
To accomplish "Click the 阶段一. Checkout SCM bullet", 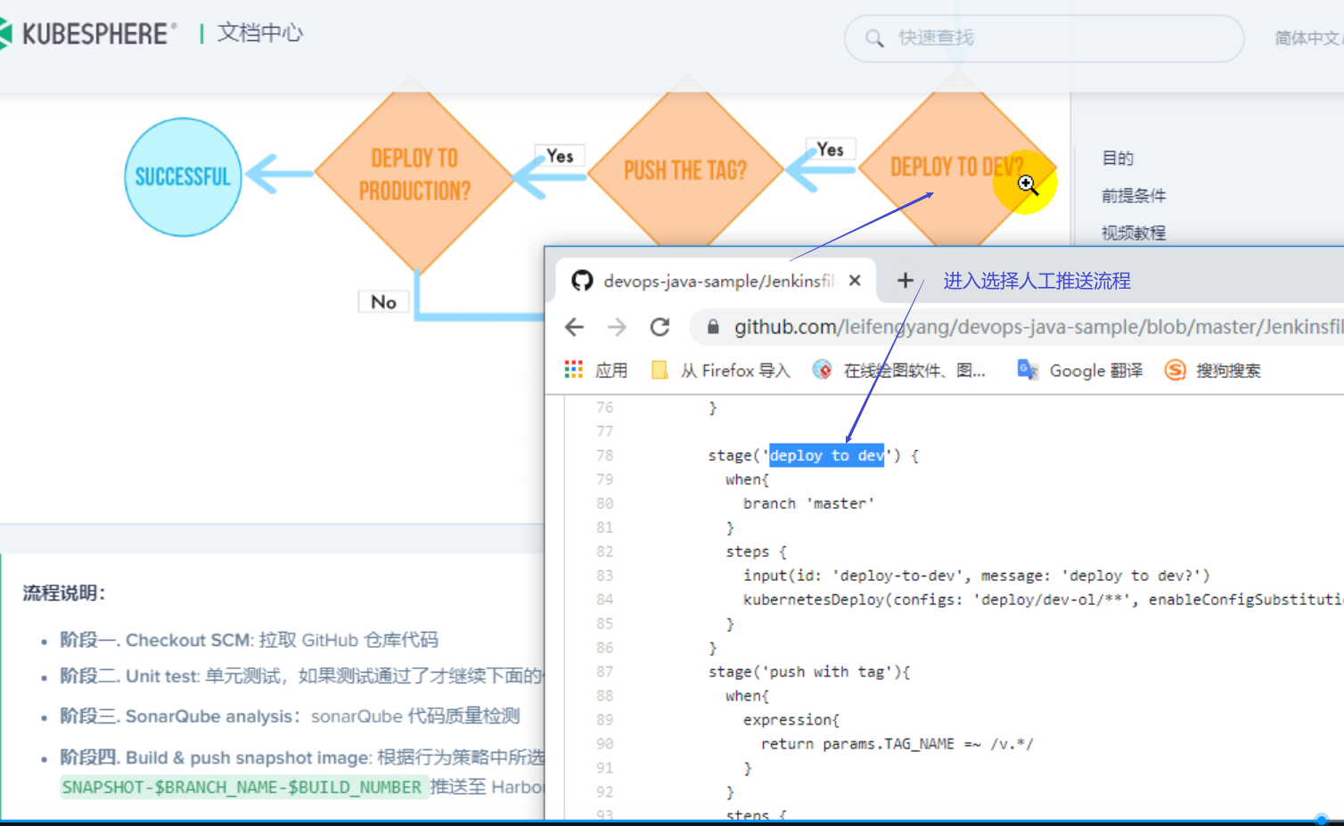I will pyautogui.click(x=249, y=640).
